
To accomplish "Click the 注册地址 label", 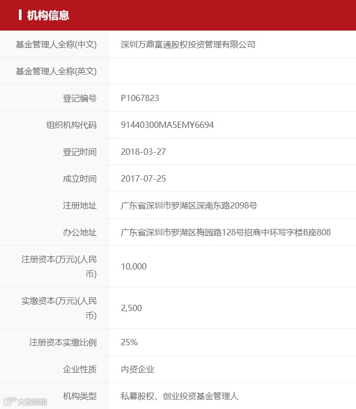I will pos(80,205).
